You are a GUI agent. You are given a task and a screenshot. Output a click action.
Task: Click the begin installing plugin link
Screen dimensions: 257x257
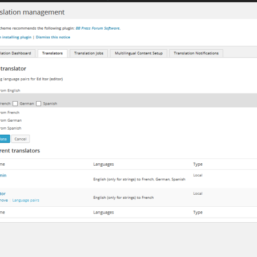click(x=15, y=37)
